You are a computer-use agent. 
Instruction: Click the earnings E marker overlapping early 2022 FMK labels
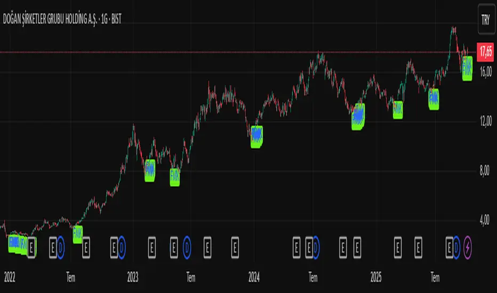[31, 248]
